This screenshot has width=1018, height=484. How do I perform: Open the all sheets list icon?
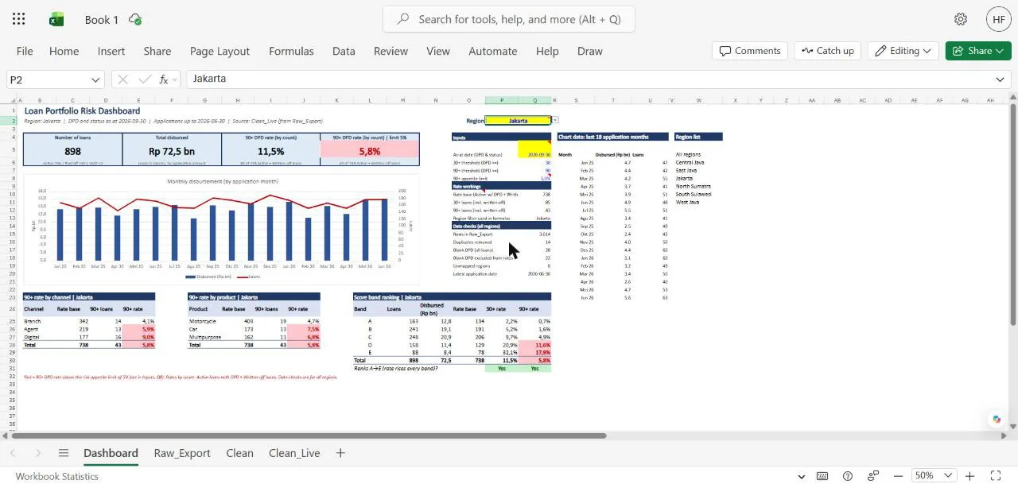[x=64, y=453]
